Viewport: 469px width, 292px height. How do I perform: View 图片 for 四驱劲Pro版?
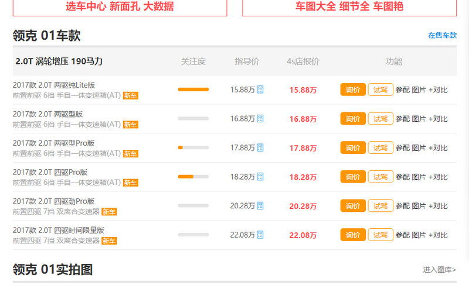tap(419, 206)
